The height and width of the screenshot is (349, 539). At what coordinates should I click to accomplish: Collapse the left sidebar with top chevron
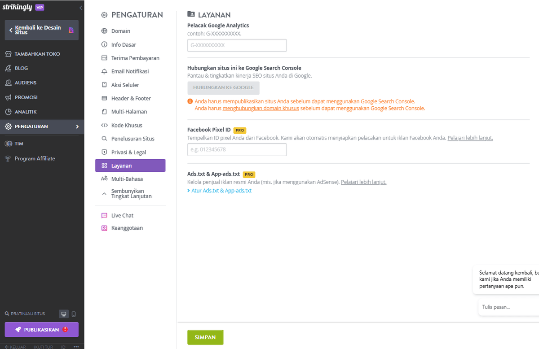tap(81, 8)
